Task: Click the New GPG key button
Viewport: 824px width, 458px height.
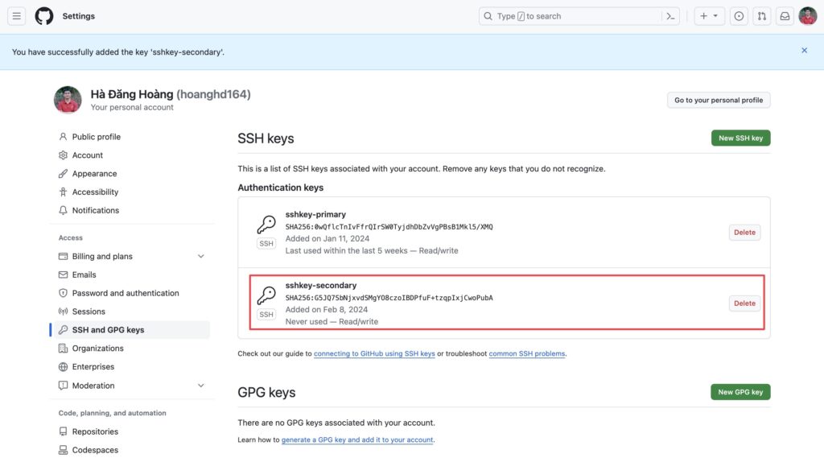Action: (x=740, y=392)
